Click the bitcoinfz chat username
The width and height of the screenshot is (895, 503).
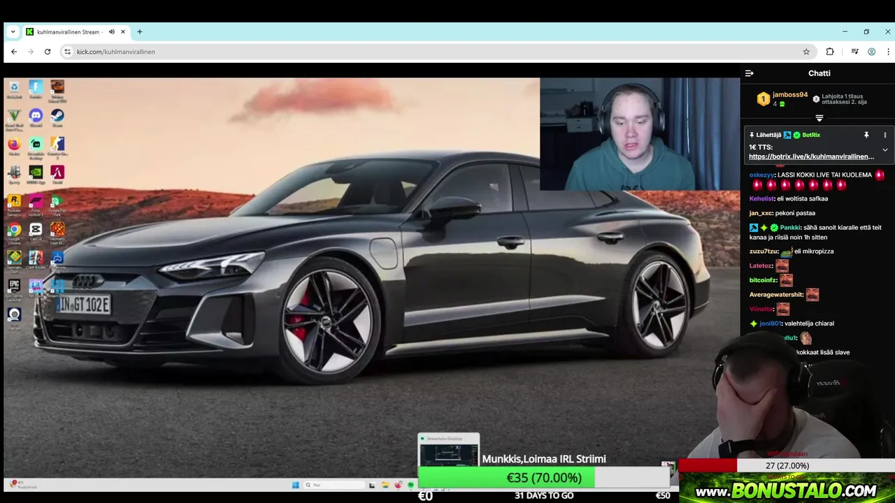click(763, 280)
